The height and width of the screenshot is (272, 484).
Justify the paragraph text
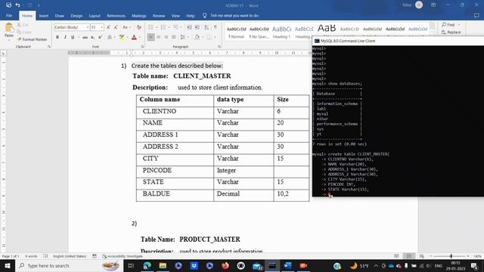point(174,37)
